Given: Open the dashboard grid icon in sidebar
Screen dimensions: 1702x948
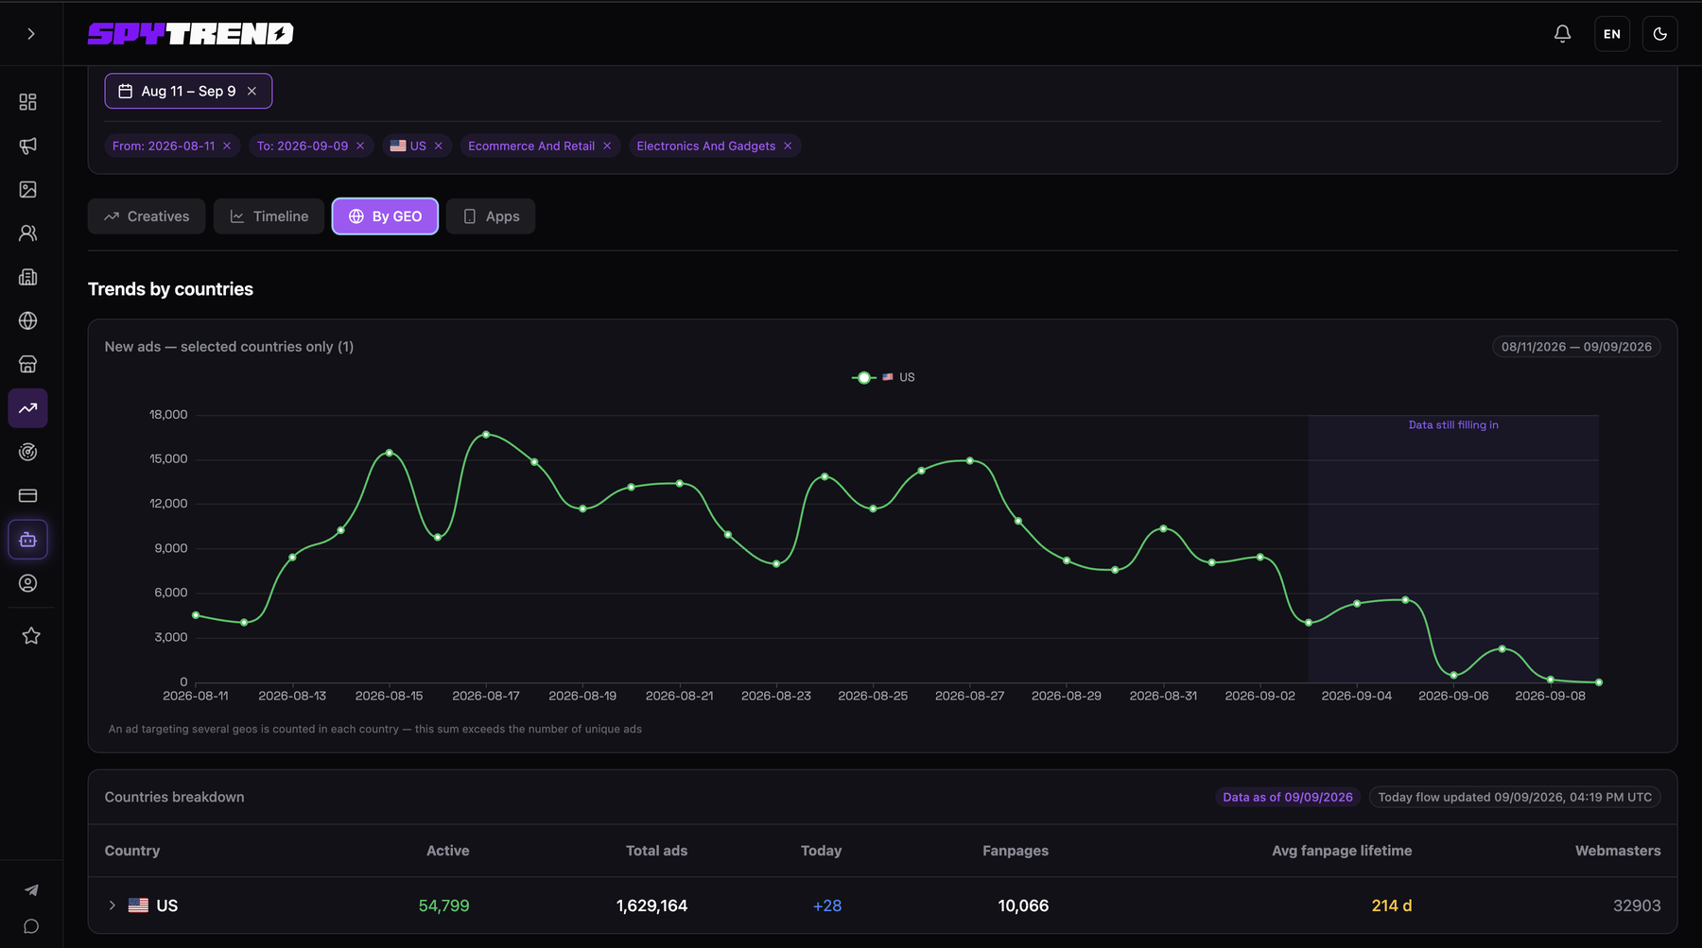Looking at the screenshot, I should point(28,102).
